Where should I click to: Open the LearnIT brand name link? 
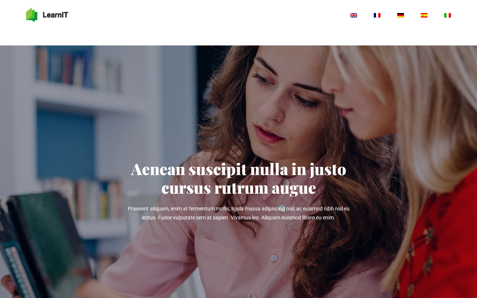pyautogui.click(x=55, y=15)
